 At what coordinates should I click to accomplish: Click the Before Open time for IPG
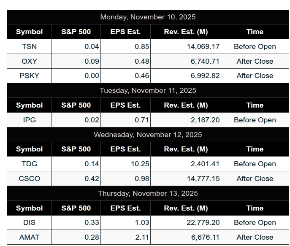(x=255, y=120)
